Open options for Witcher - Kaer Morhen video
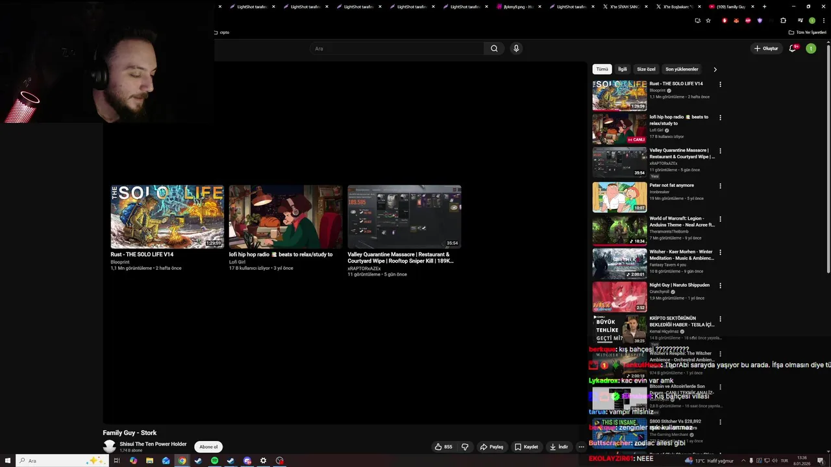 pos(720,252)
